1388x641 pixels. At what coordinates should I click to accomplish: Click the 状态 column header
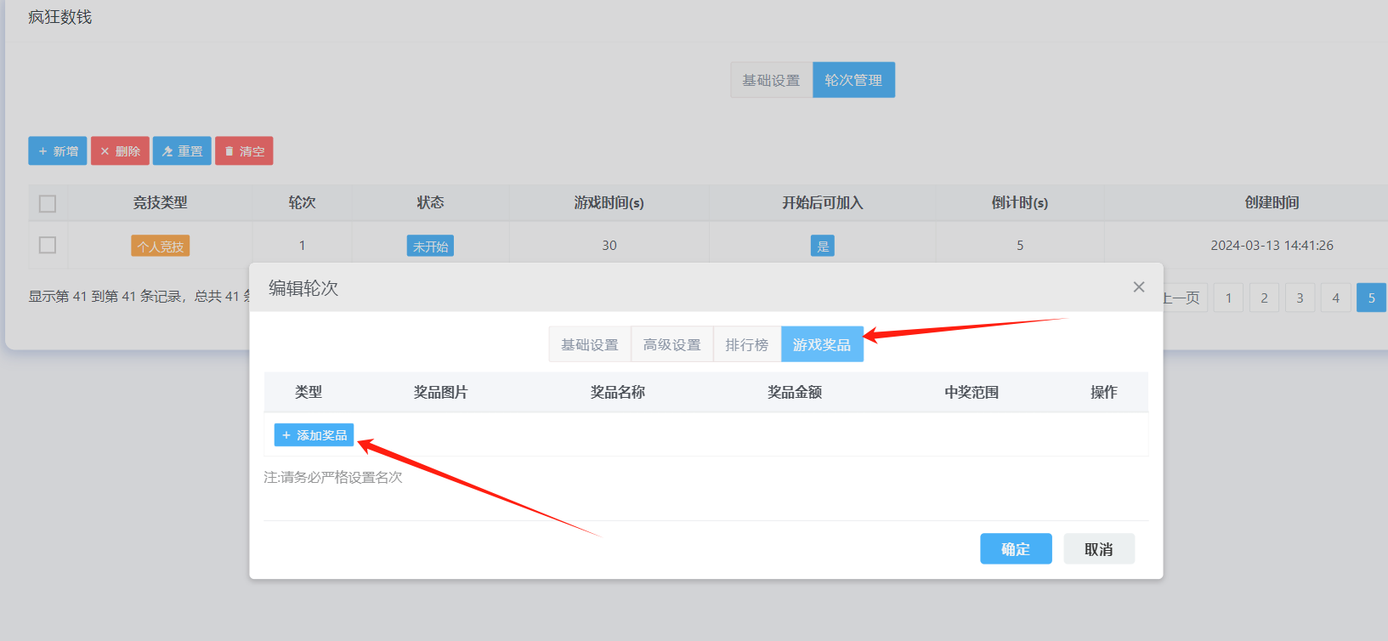(x=430, y=202)
